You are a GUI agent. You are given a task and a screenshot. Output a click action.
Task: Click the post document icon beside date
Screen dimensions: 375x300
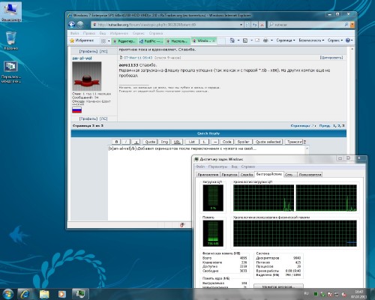click(x=121, y=58)
